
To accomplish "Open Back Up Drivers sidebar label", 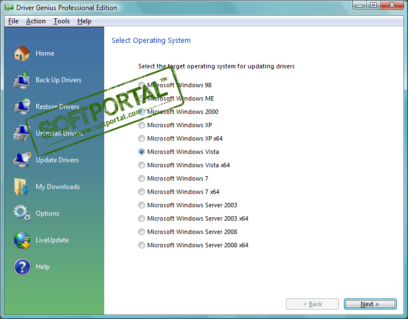I will tap(59, 80).
